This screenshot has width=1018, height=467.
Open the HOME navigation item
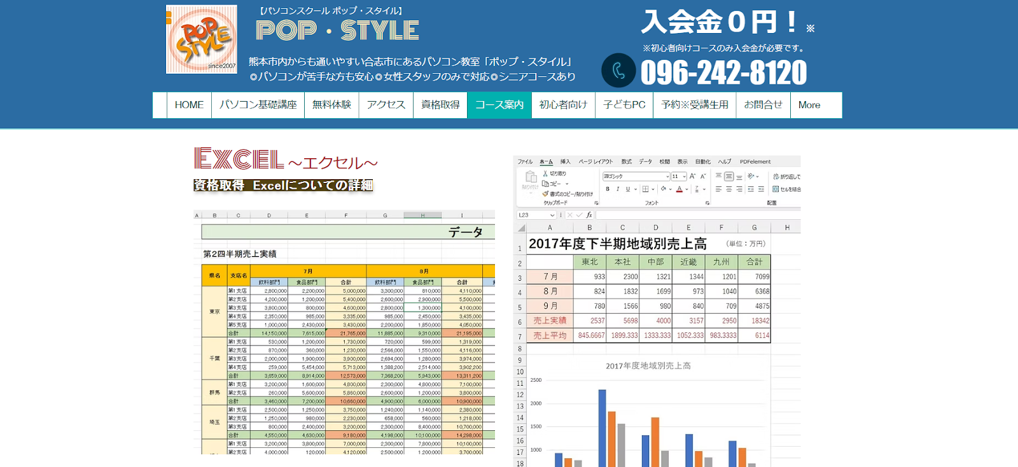pyautogui.click(x=189, y=105)
